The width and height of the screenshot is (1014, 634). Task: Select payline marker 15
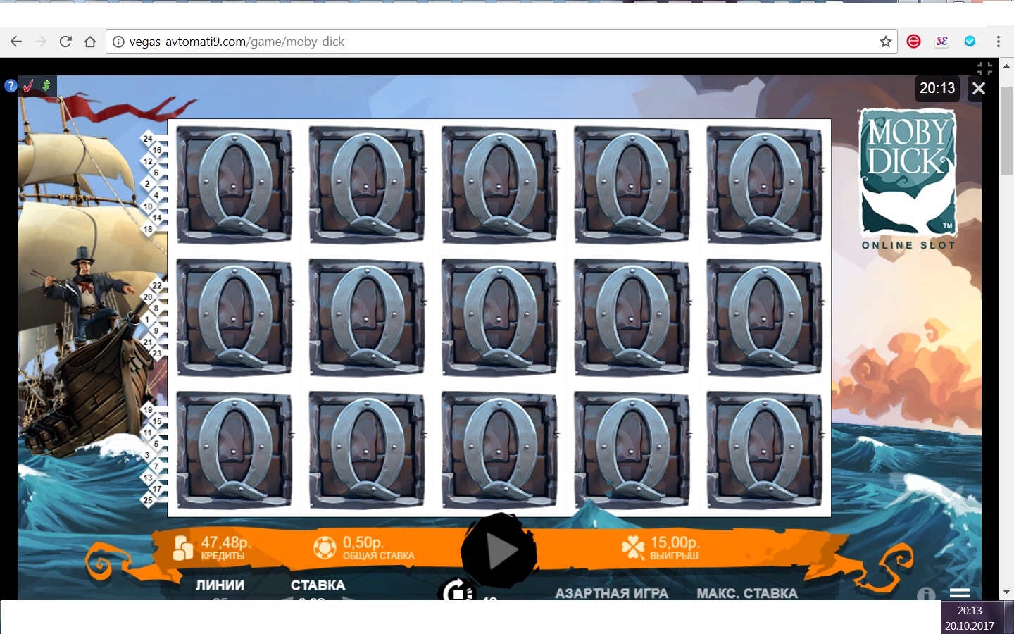[x=157, y=421]
